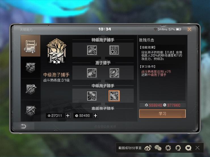Screen dimensions: 210x157
Task: Select first skill icon under 特级孢子捕手
Action: [x=92, y=50]
